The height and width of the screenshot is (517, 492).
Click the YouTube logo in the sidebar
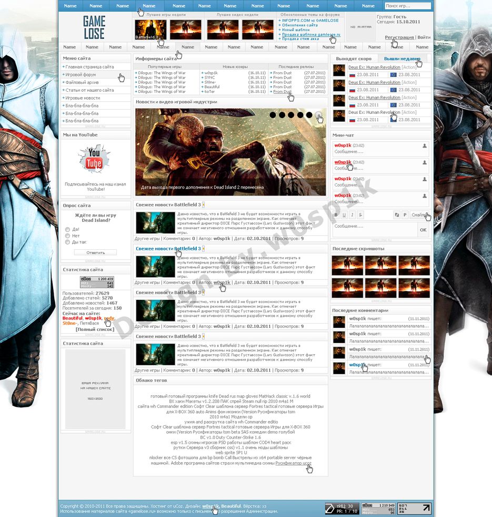[94, 159]
